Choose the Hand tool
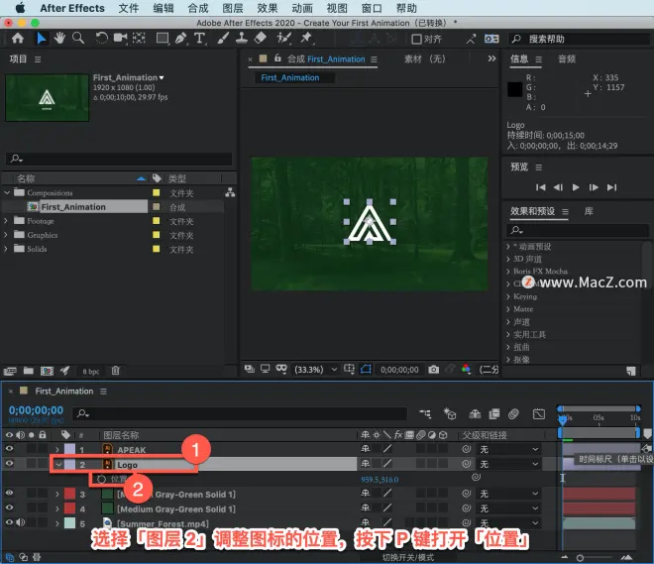This screenshot has width=654, height=564. pyautogui.click(x=59, y=39)
